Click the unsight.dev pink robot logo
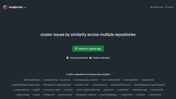 pos(5,7)
